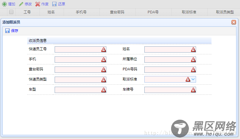Click warning icon in 手机 field

click(104, 60)
